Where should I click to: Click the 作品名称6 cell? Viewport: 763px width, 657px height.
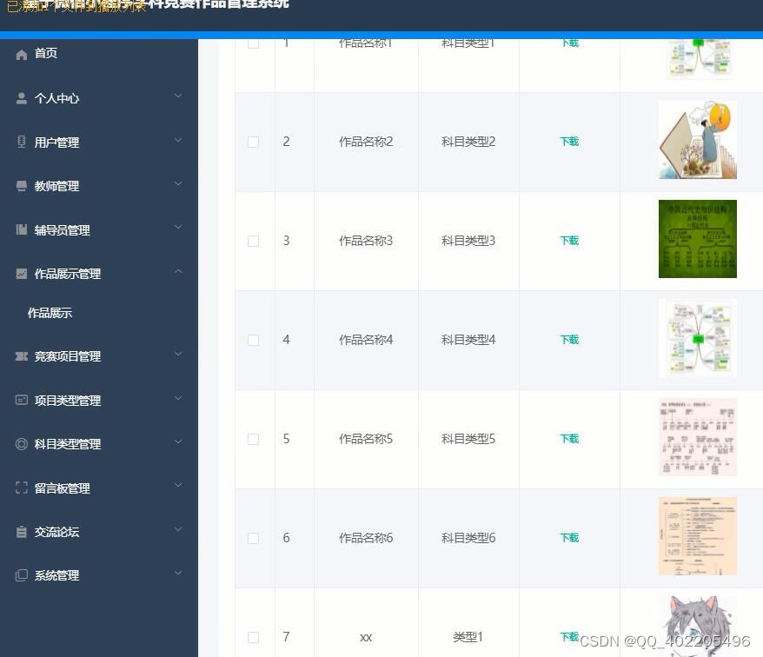coord(366,538)
